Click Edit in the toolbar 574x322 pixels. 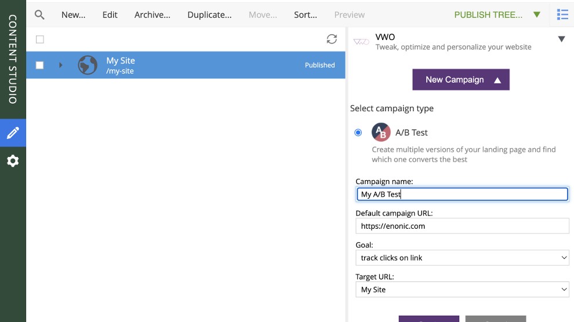click(110, 14)
